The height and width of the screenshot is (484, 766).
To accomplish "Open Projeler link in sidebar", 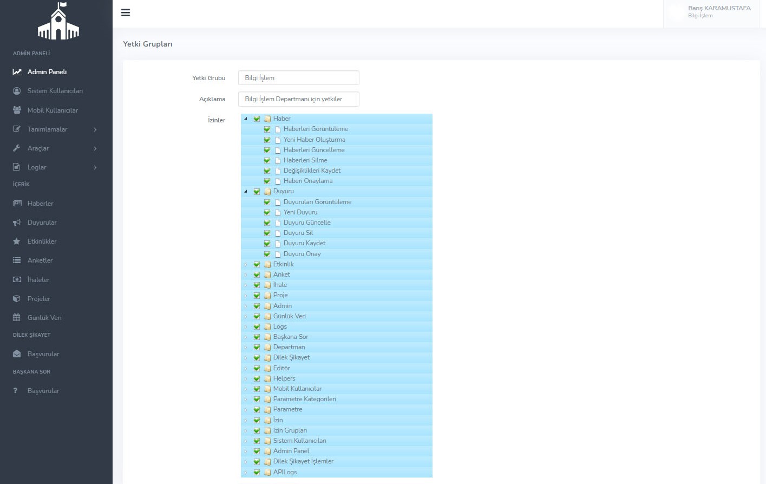I will (x=39, y=298).
